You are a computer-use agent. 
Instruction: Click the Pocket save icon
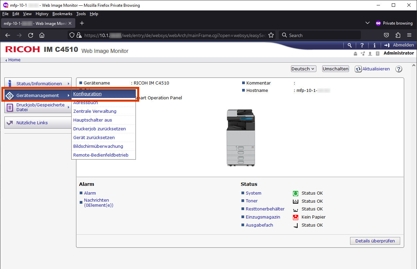(x=387, y=35)
